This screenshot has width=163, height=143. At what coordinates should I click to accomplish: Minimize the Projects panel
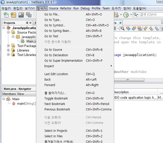coord(27,23)
